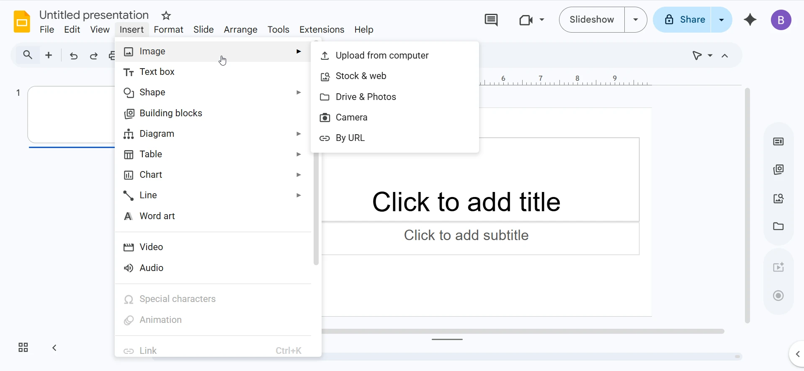Star the Untitled presentation document
Viewport: 804px width, 371px height.
(x=166, y=16)
